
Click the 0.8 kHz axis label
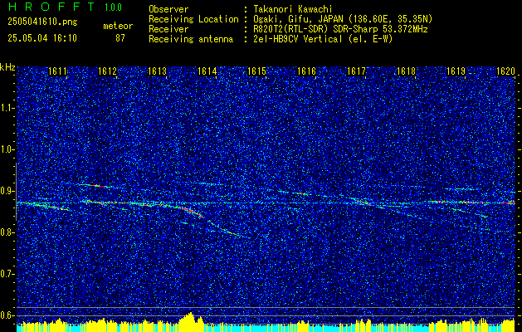tap(7, 232)
